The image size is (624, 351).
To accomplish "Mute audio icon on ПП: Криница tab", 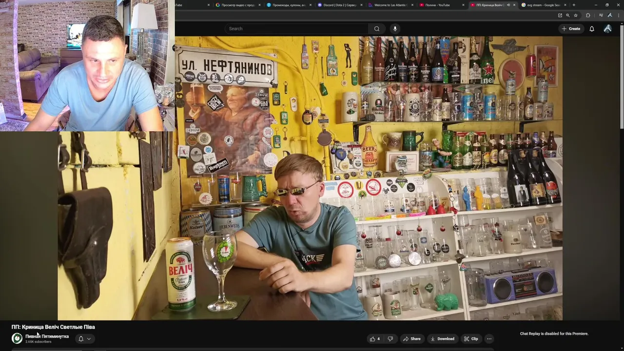I will point(508,5).
